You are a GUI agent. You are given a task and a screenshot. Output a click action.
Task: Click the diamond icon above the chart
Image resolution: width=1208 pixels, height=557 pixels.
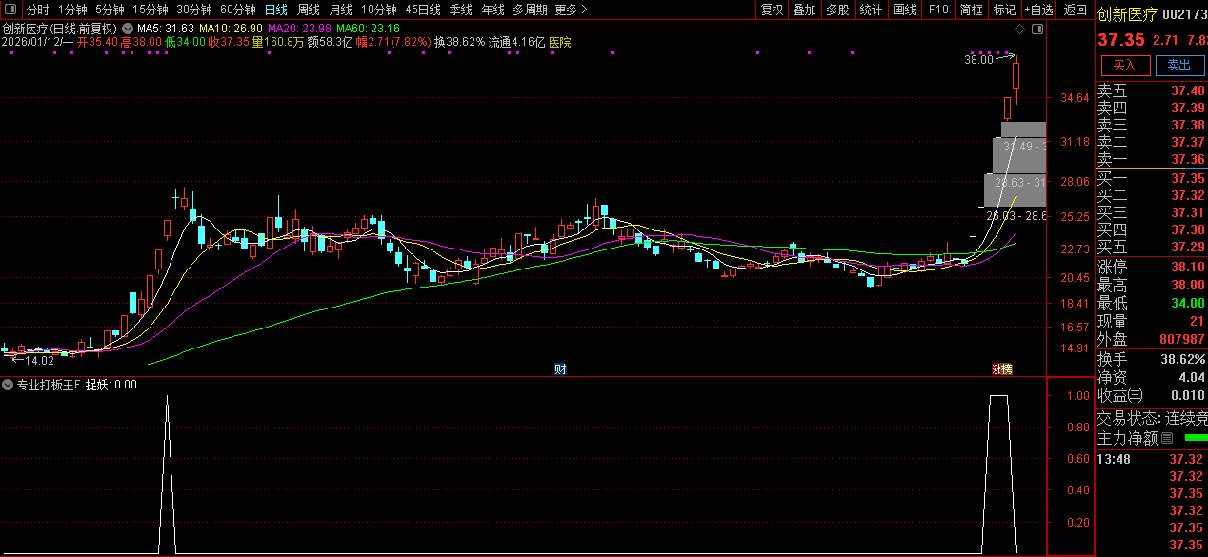coord(1021,30)
